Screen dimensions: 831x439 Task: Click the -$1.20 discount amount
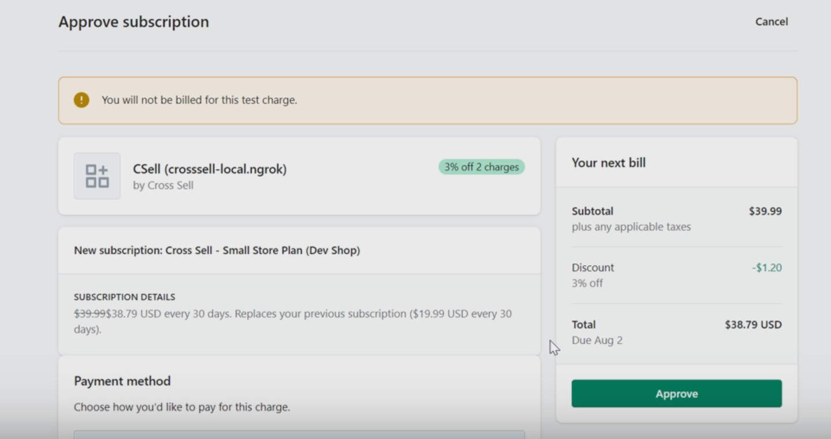(x=766, y=268)
